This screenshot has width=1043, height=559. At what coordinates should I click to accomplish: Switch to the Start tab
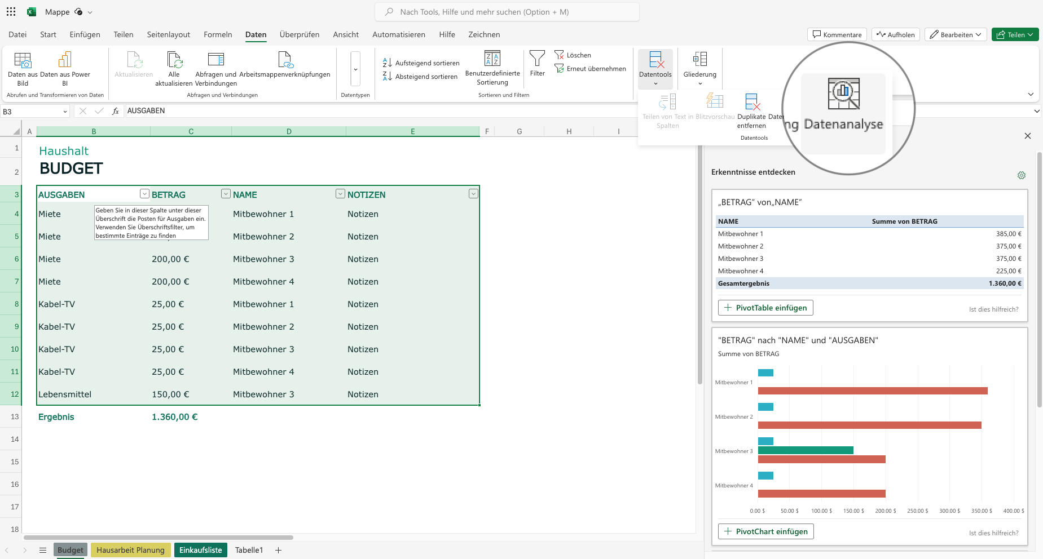[x=48, y=34]
